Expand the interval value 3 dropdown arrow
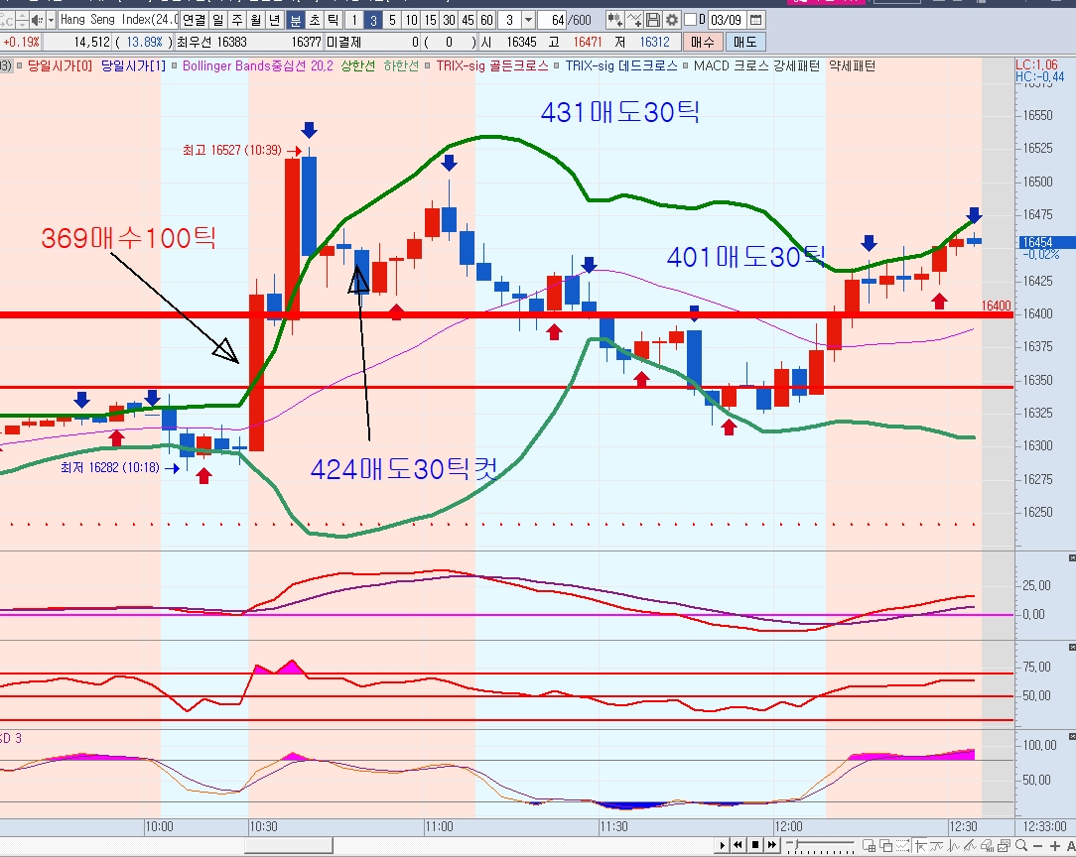 coord(527,20)
